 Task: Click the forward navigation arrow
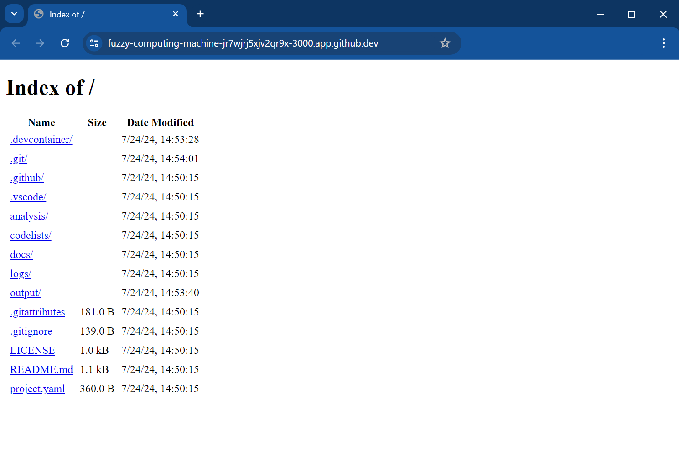tap(40, 43)
